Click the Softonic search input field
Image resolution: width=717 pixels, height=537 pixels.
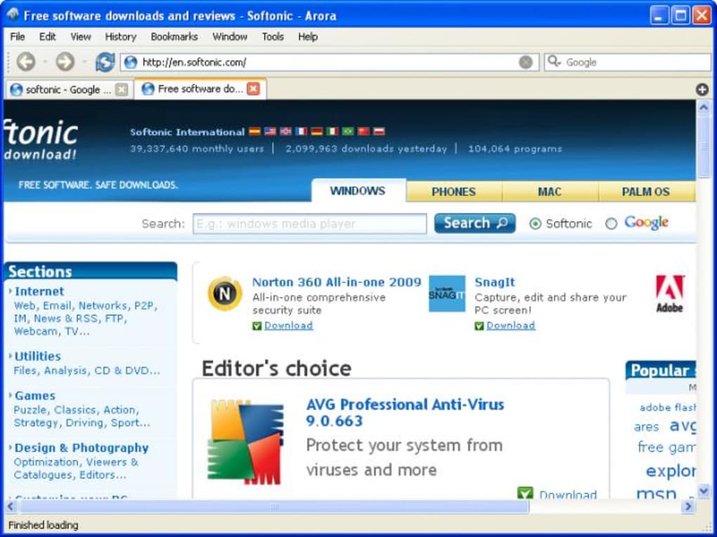coord(309,224)
